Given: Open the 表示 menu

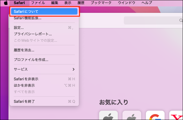Looking at the screenshot, I should pyautogui.click(x=68, y=3).
